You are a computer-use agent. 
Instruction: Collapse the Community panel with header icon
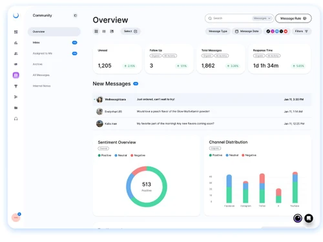[75, 15]
